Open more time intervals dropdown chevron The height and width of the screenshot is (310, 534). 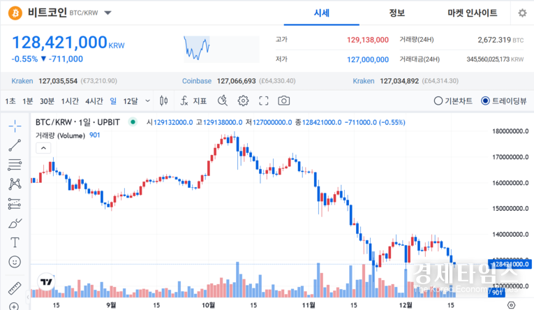coord(147,101)
